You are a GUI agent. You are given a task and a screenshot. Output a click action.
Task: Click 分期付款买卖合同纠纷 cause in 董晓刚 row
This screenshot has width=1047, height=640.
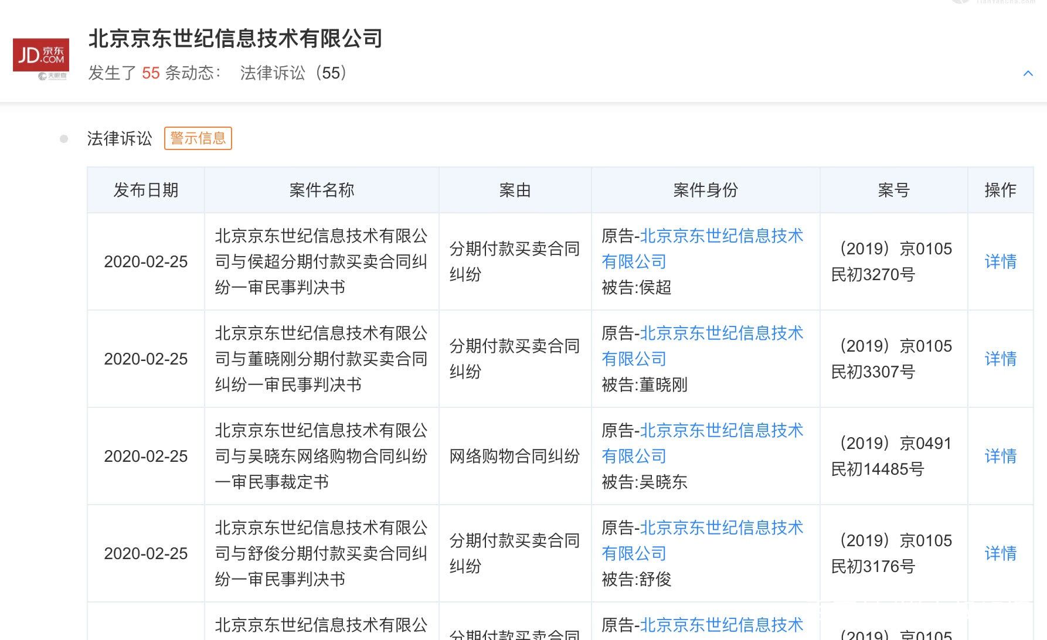point(515,359)
